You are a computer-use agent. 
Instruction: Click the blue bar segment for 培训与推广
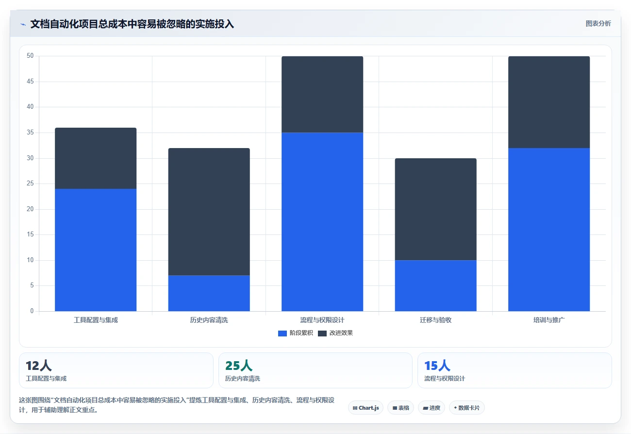click(x=549, y=230)
